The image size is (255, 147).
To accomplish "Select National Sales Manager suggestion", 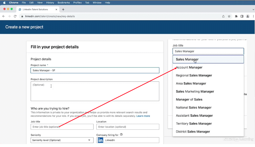I will [208, 107].
